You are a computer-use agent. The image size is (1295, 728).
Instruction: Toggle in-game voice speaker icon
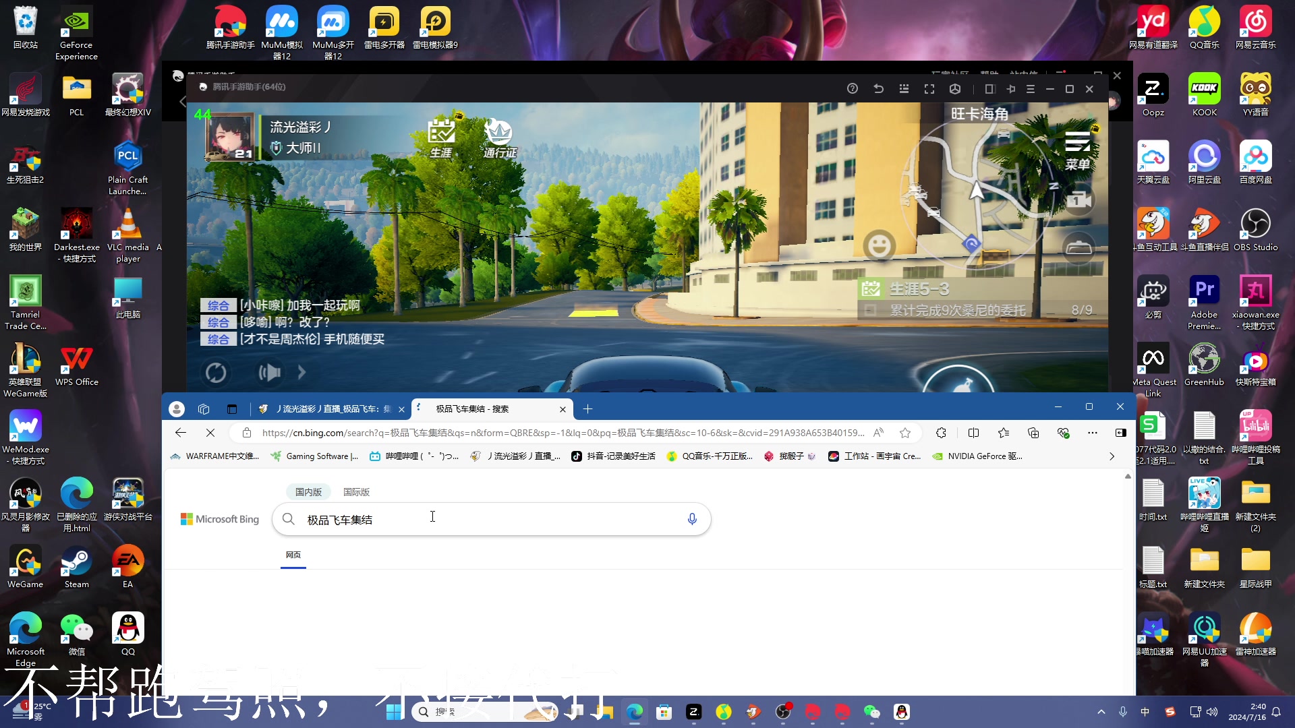(x=270, y=372)
